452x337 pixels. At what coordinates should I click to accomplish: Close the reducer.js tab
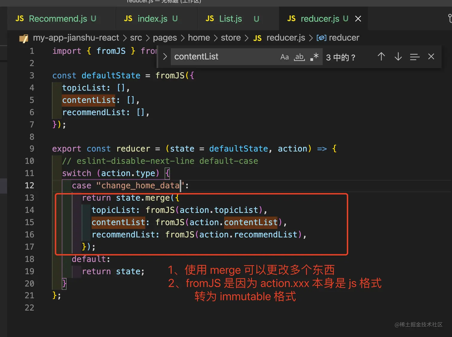358,19
